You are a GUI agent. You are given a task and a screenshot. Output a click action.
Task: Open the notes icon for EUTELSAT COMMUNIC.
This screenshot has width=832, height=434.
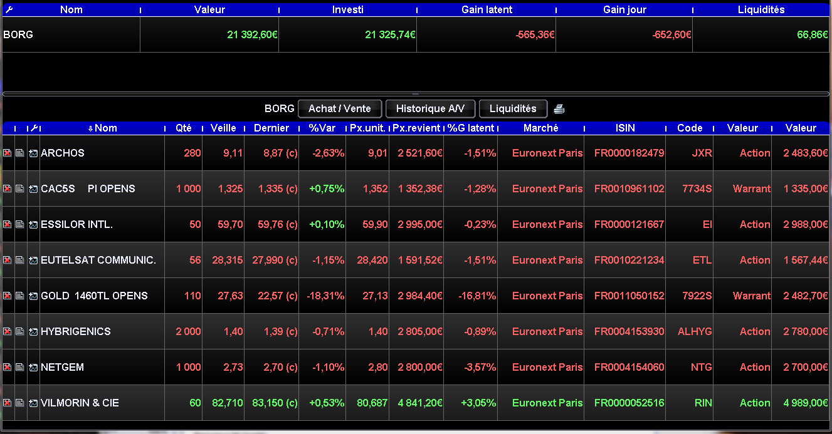point(20,260)
